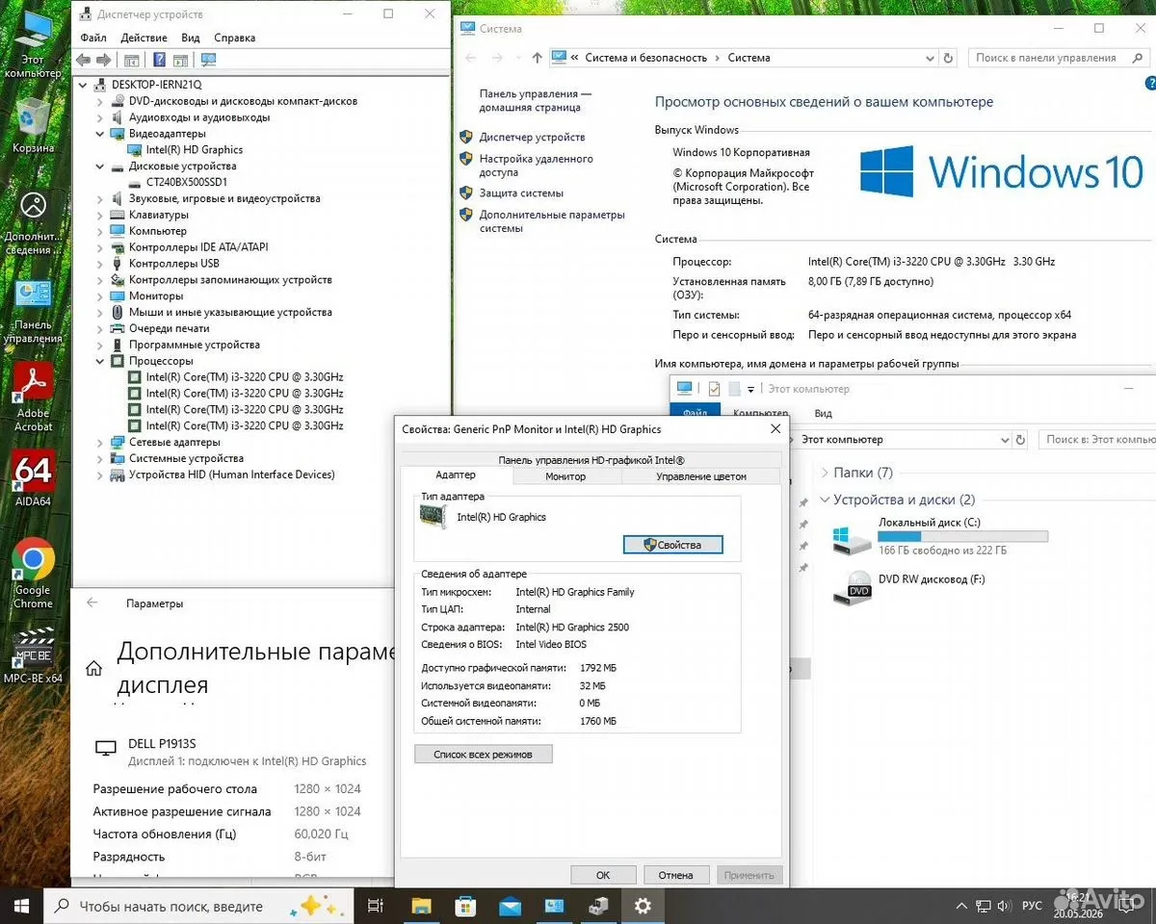Click the Settings gear taskbar icon
Screen dimensions: 1156x924
coord(643,906)
